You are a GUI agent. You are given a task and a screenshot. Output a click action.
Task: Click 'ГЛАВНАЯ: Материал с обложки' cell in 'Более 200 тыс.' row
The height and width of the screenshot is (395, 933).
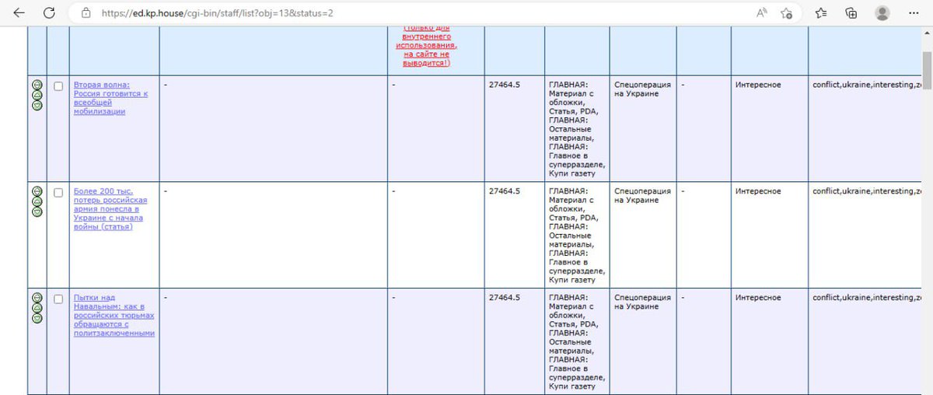coord(577,235)
